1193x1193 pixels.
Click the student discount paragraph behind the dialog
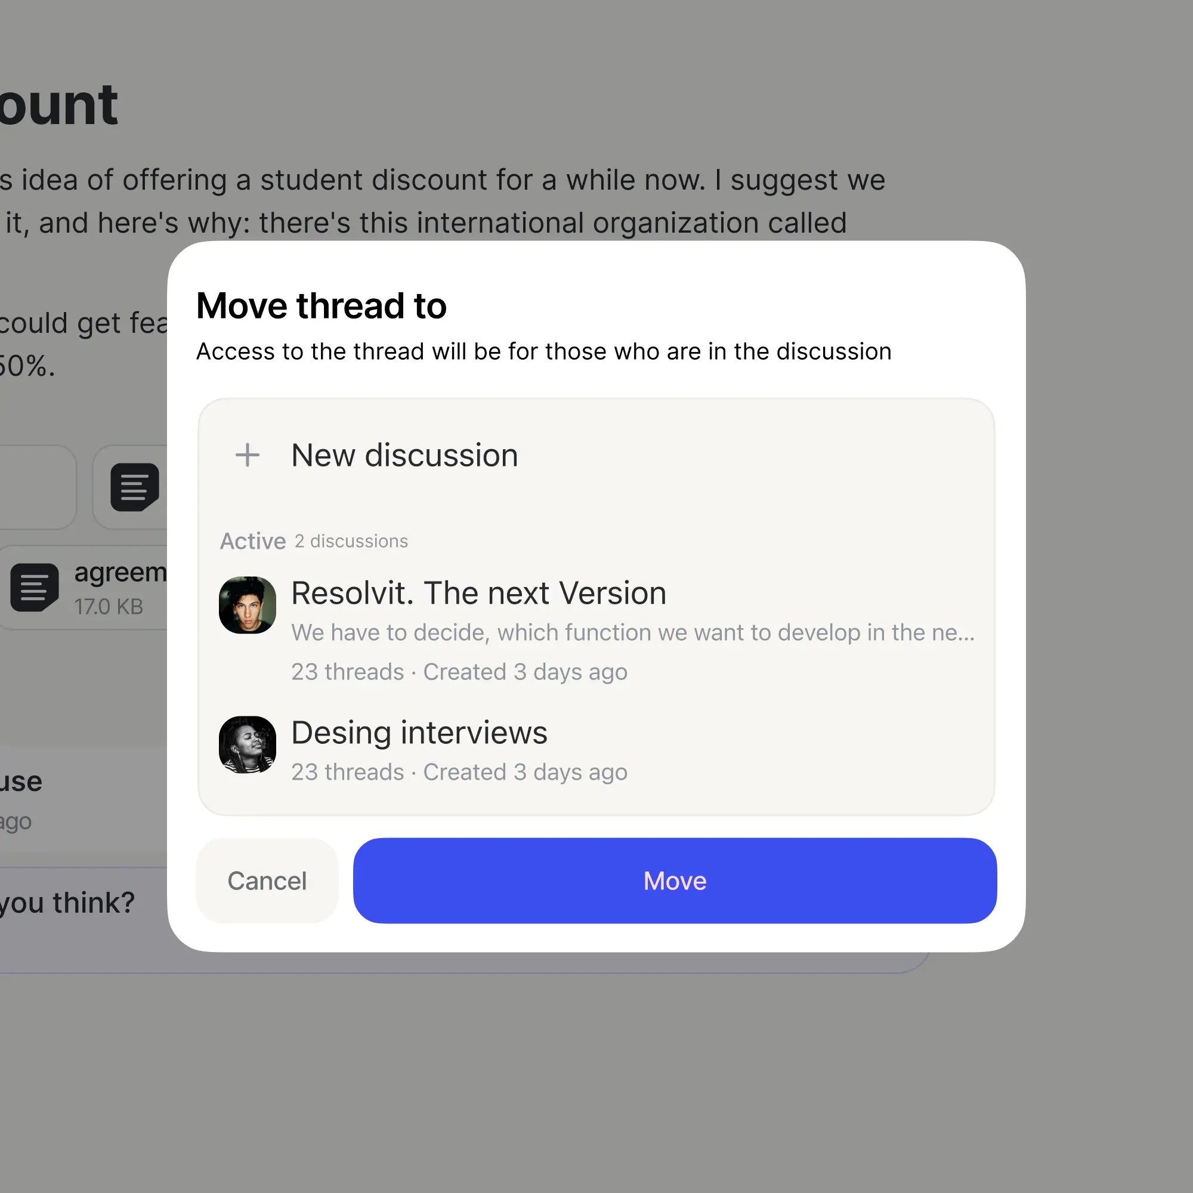pos(432,200)
